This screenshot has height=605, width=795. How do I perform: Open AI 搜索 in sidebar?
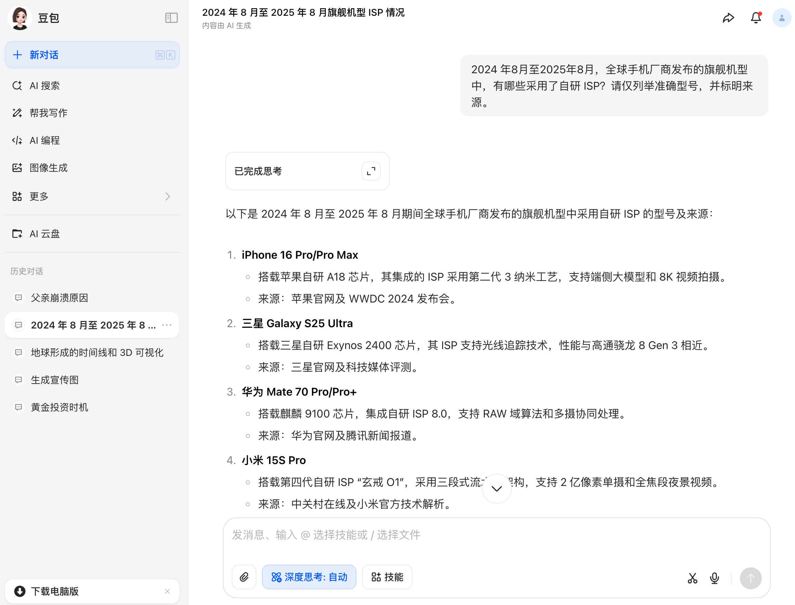coord(45,86)
